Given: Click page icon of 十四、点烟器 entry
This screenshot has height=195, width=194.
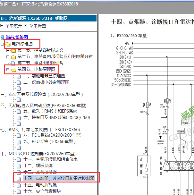Looking at the screenshot, I should [x=19, y=179].
